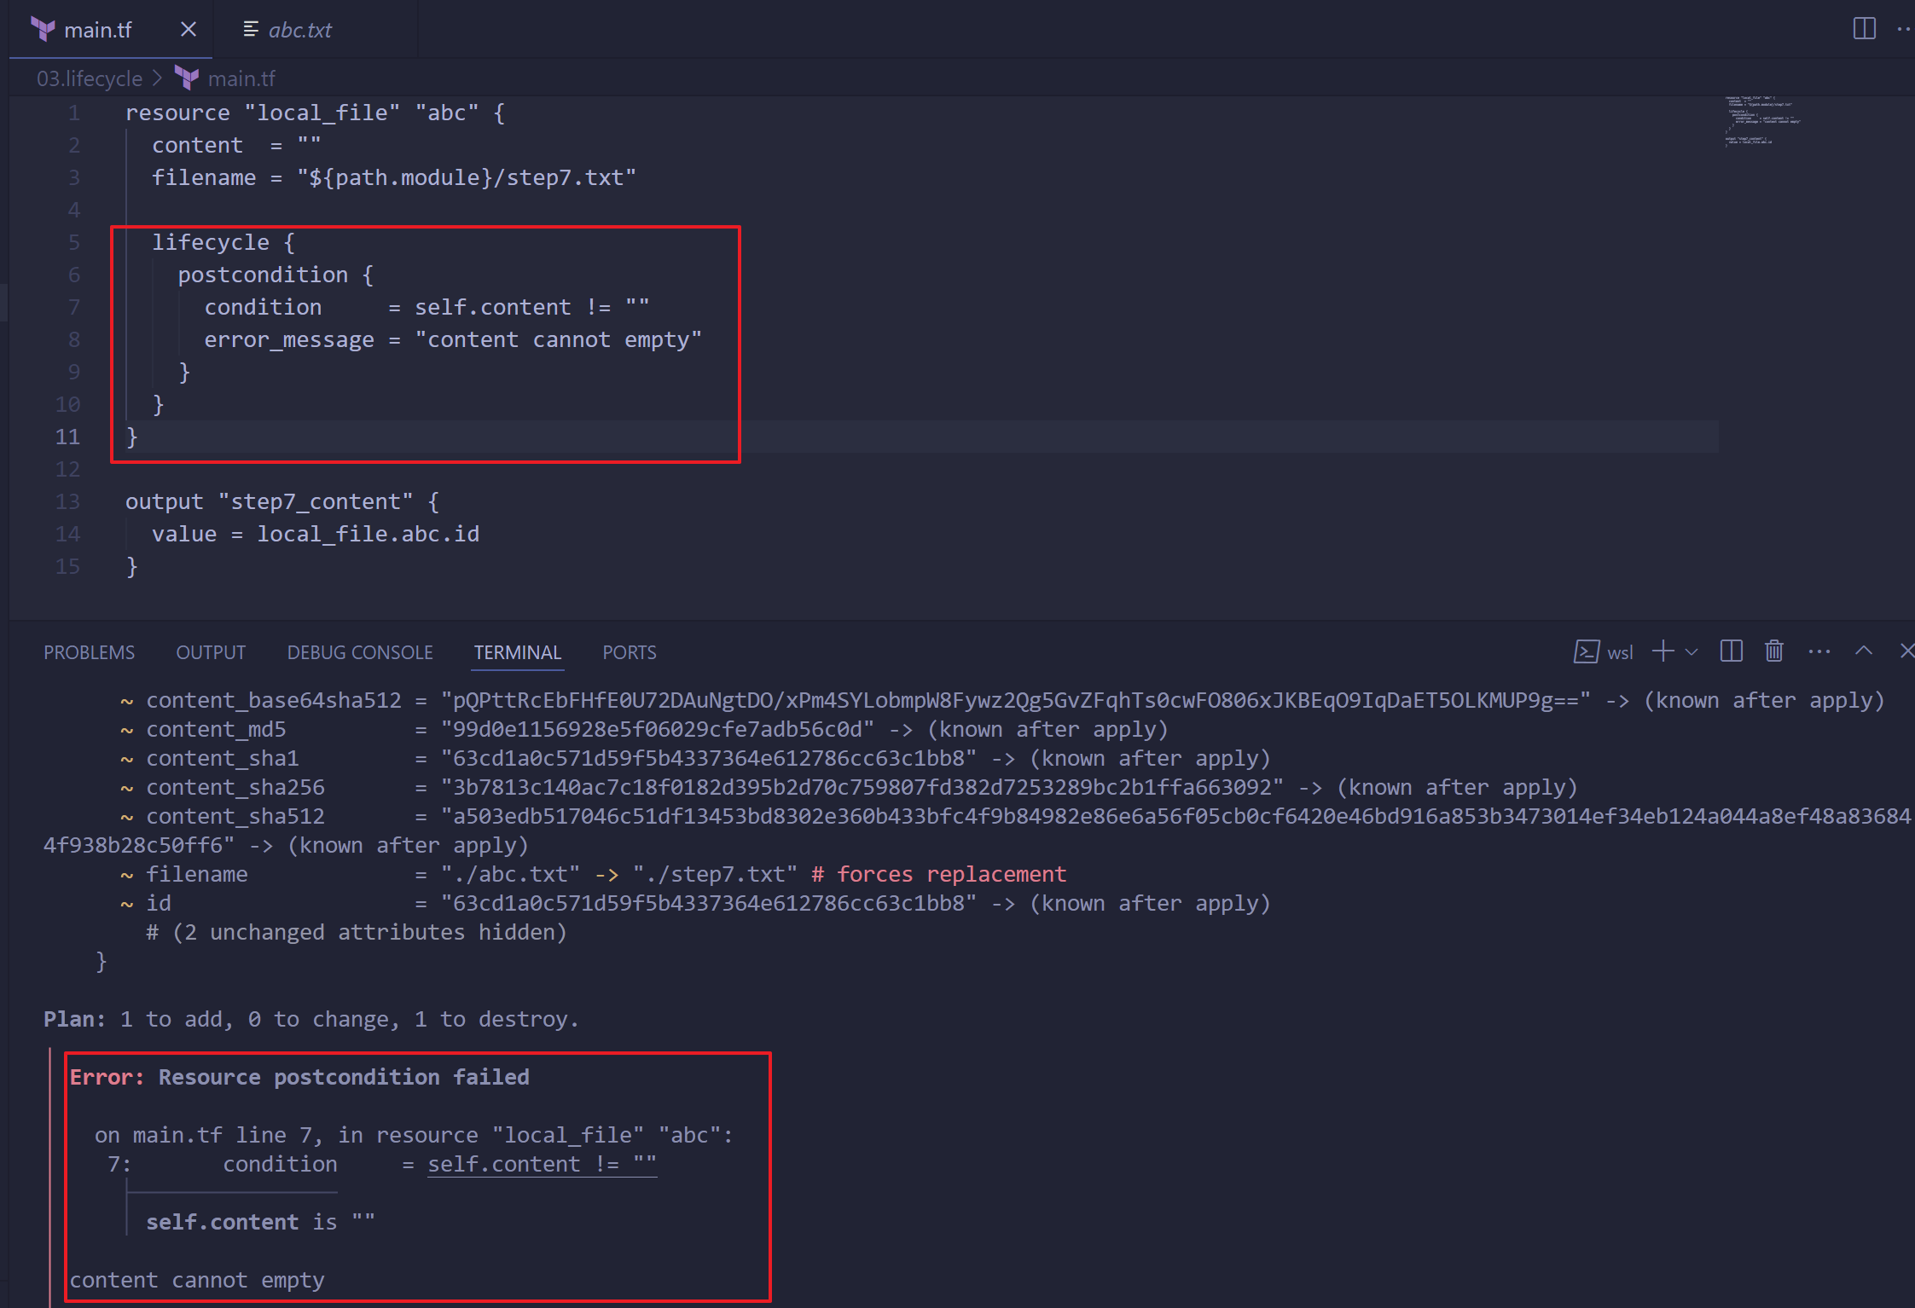Switch to the OUTPUT panel tab
This screenshot has height=1308, width=1915.
click(x=211, y=652)
